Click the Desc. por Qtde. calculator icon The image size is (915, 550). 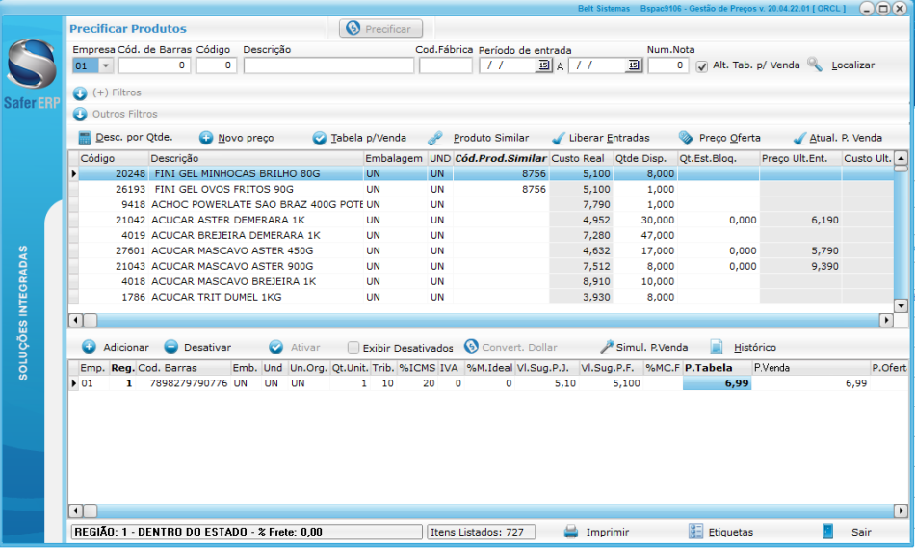(x=84, y=138)
